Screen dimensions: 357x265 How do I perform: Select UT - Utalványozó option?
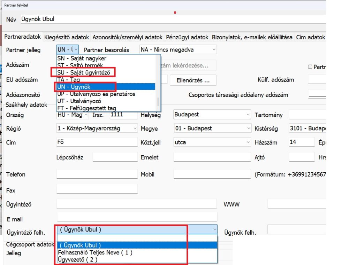(106, 101)
